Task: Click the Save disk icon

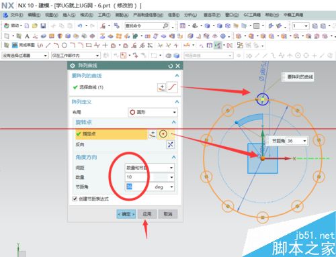Action: (x=43, y=25)
